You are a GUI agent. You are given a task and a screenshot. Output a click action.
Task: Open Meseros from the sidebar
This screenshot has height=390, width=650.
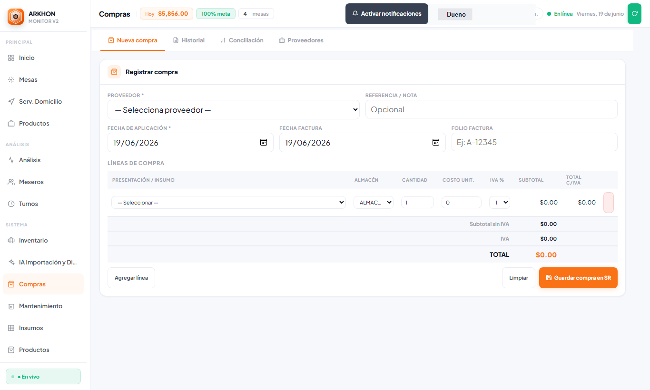43,182
